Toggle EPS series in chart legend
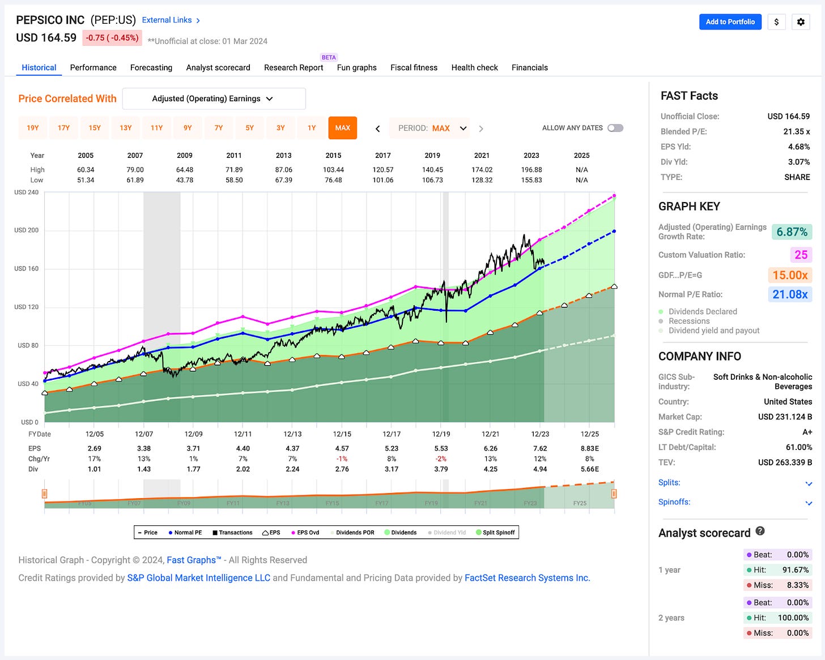 point(271,533)
